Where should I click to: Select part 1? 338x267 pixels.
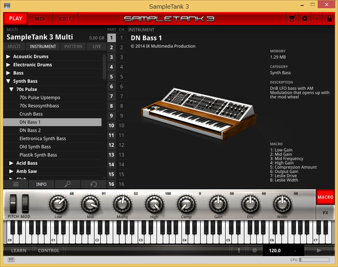coord(112,38)
